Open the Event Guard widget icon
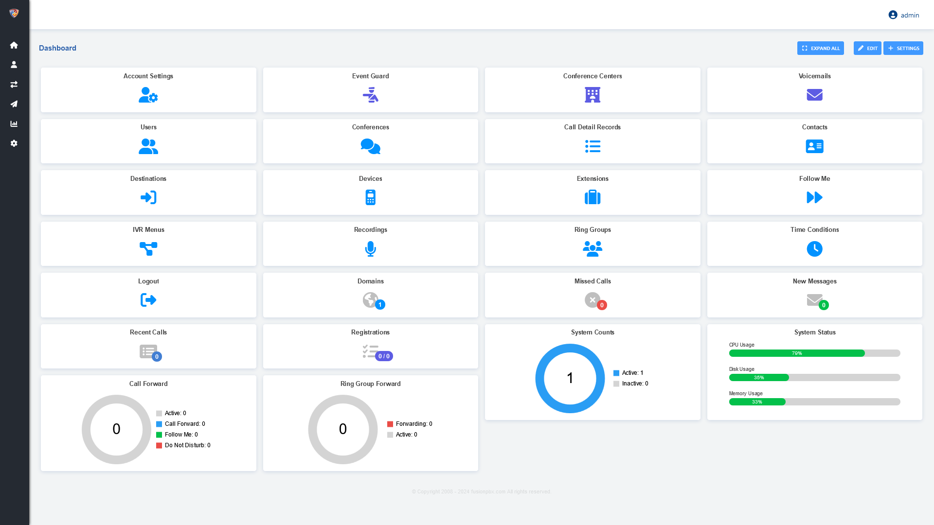Viewport: 934px width, 525px height. point(370,95)
